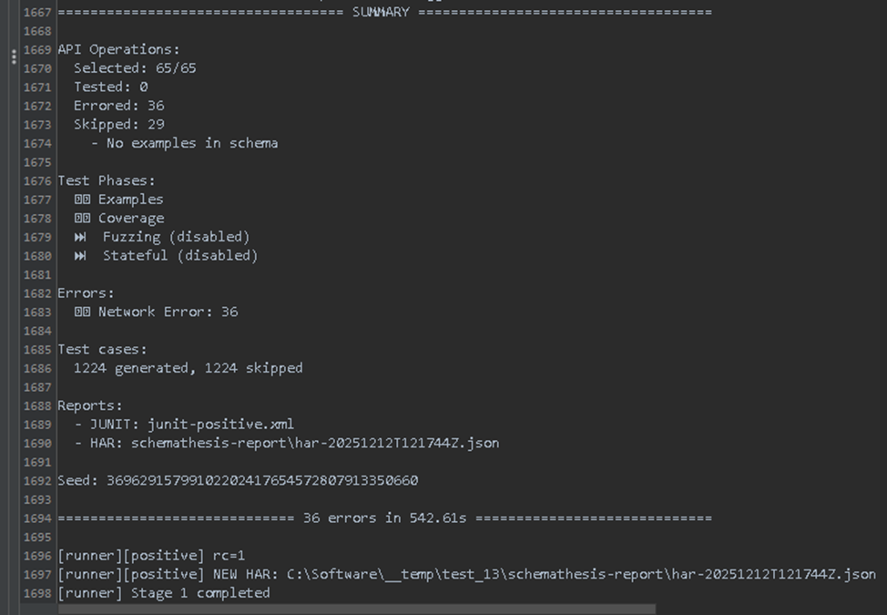The image size is (887, 615).
Task: Place cursor on 'Stage 1 completed' text
Action: (201, 593)
